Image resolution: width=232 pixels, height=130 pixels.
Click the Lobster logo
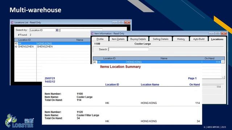pos(19,121)
